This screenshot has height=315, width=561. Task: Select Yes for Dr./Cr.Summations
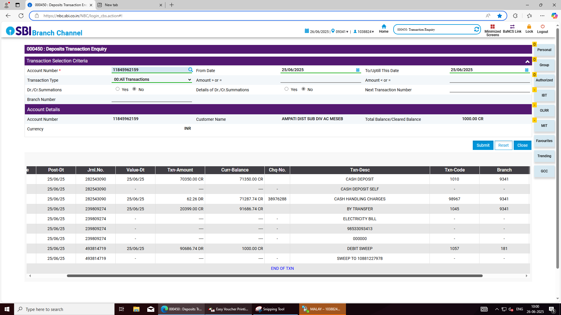pyautogui.click(x=117, y=89)
